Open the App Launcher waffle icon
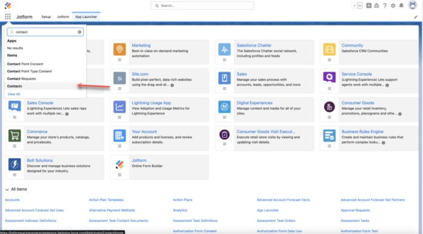Image resolution: width=423 pixels, height=234 pixels. (x=8, y=17)
